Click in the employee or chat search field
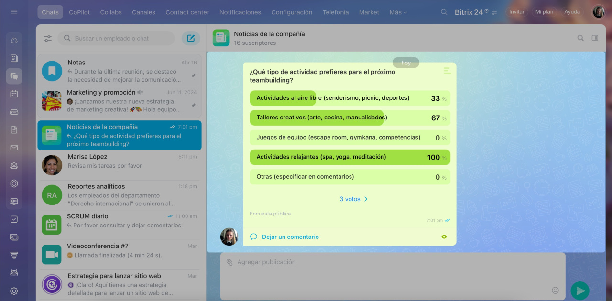The image size is (612, 301). pyautogui.click(x=116, y=38)
